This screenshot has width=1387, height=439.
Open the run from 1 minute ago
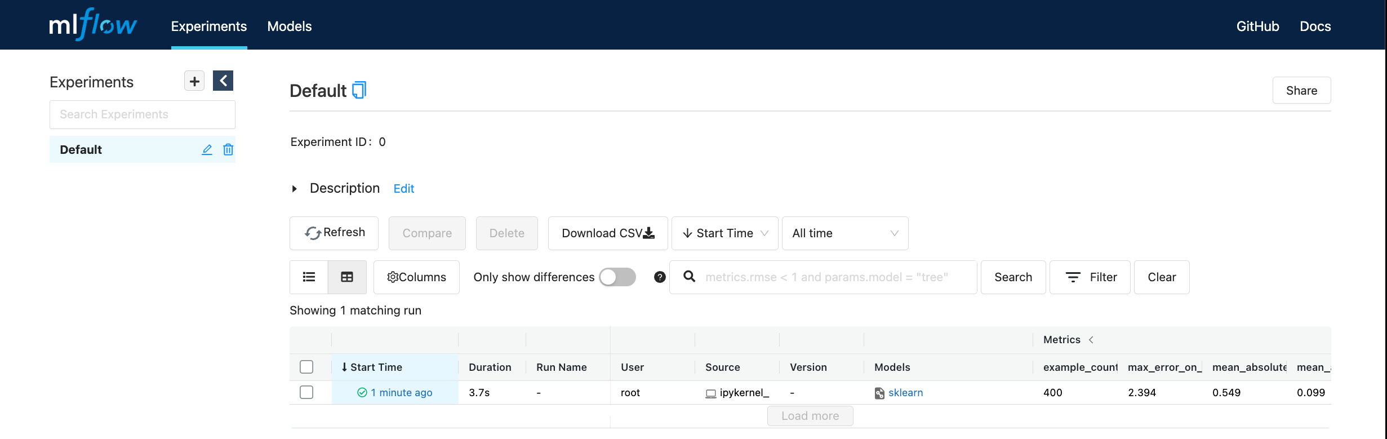pos(402,392)
